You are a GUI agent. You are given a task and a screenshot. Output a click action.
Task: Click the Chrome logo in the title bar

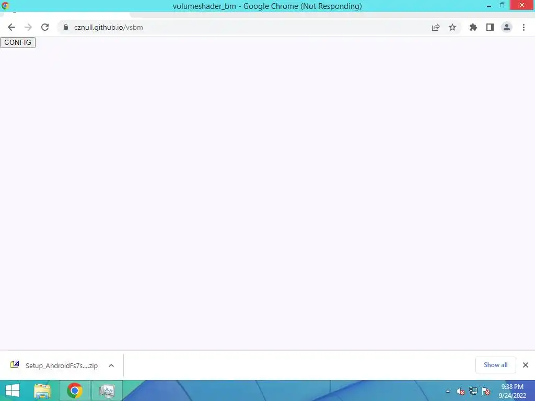click(5, 6)
